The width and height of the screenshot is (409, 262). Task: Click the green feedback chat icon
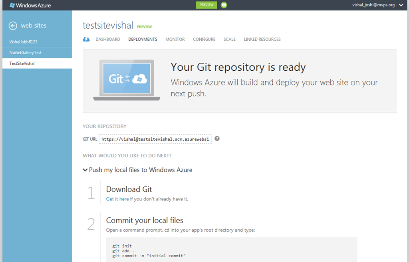[224, 5]
